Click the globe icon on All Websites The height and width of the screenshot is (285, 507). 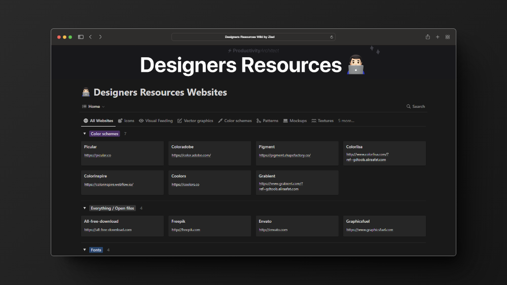[86, 120]
